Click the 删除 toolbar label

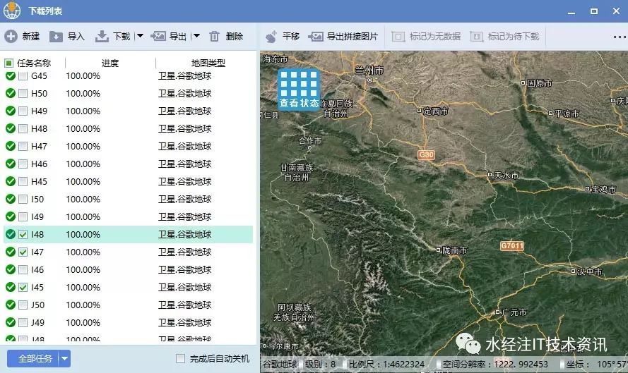[235, 37]
